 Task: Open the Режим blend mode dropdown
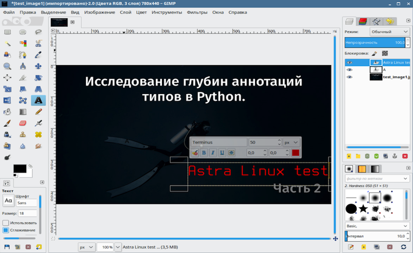[x=390, y=32]
